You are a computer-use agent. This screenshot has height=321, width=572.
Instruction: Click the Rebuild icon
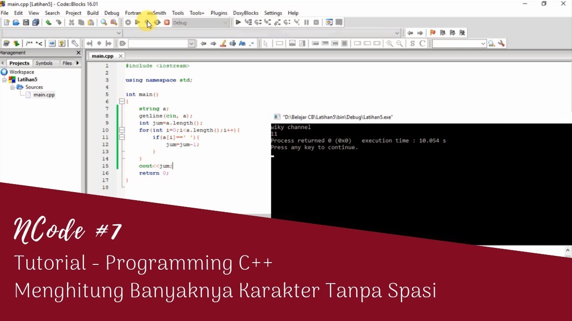(x=157, y=22)
